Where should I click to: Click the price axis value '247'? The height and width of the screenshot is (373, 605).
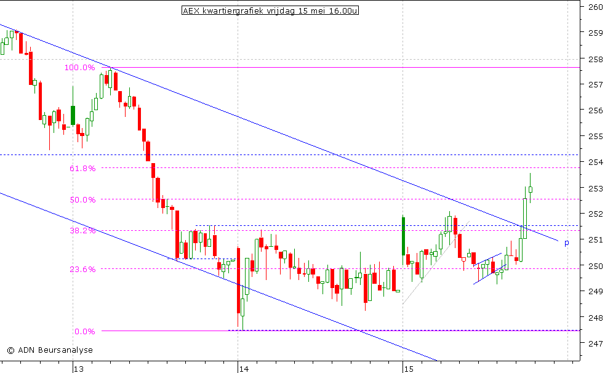(x=595, y=343)
